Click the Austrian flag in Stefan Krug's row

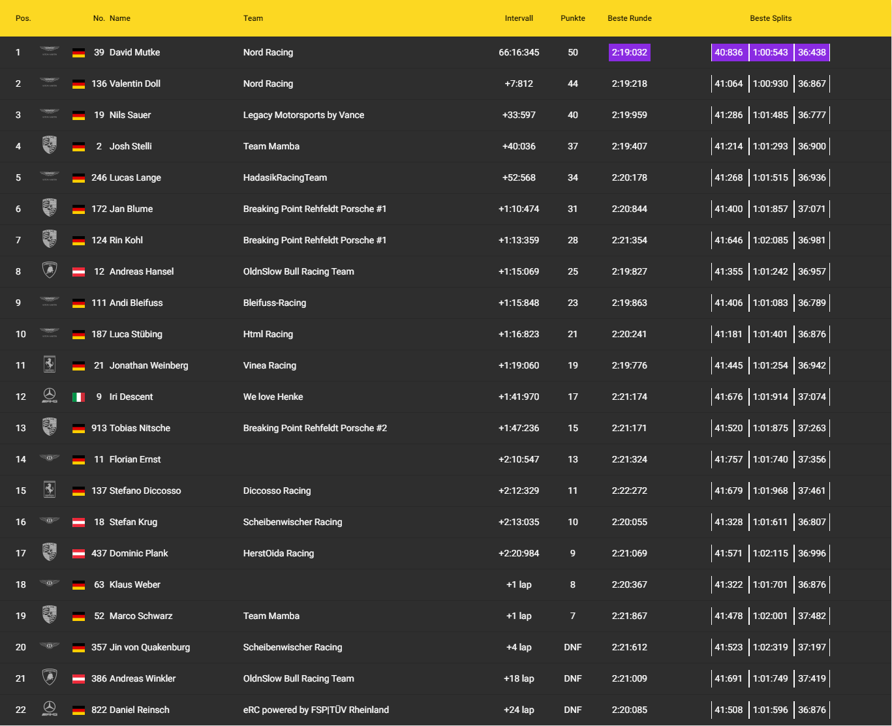click(x=78, y=522)
